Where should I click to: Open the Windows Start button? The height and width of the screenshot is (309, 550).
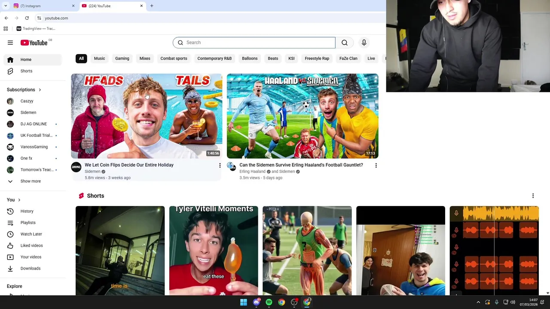point(244,302)
